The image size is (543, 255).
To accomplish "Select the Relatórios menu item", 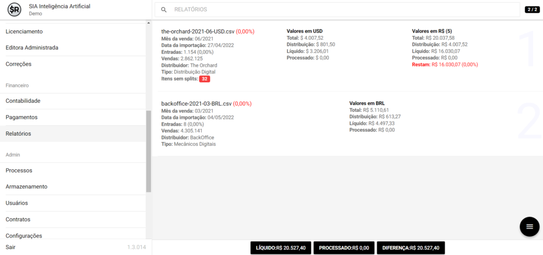I will click(18, 134).
